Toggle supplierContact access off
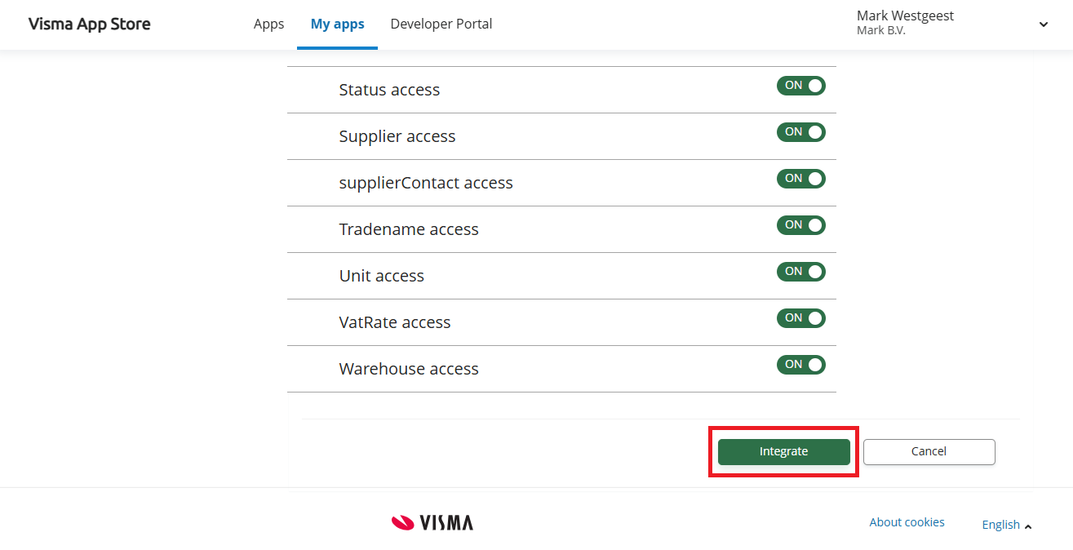 (800, 179)
